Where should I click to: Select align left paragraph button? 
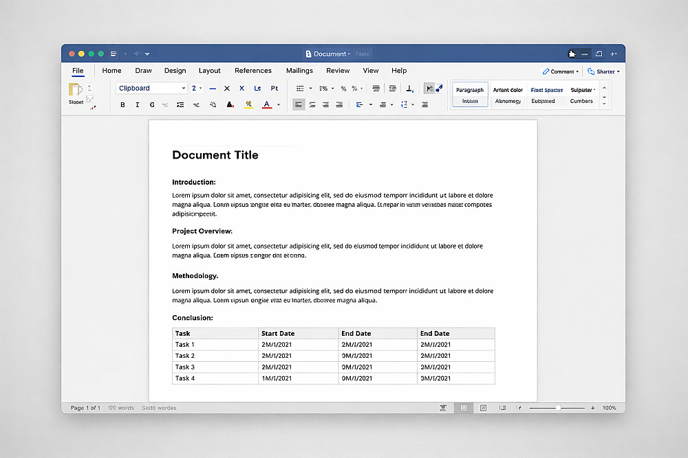(x=299, y=104)
